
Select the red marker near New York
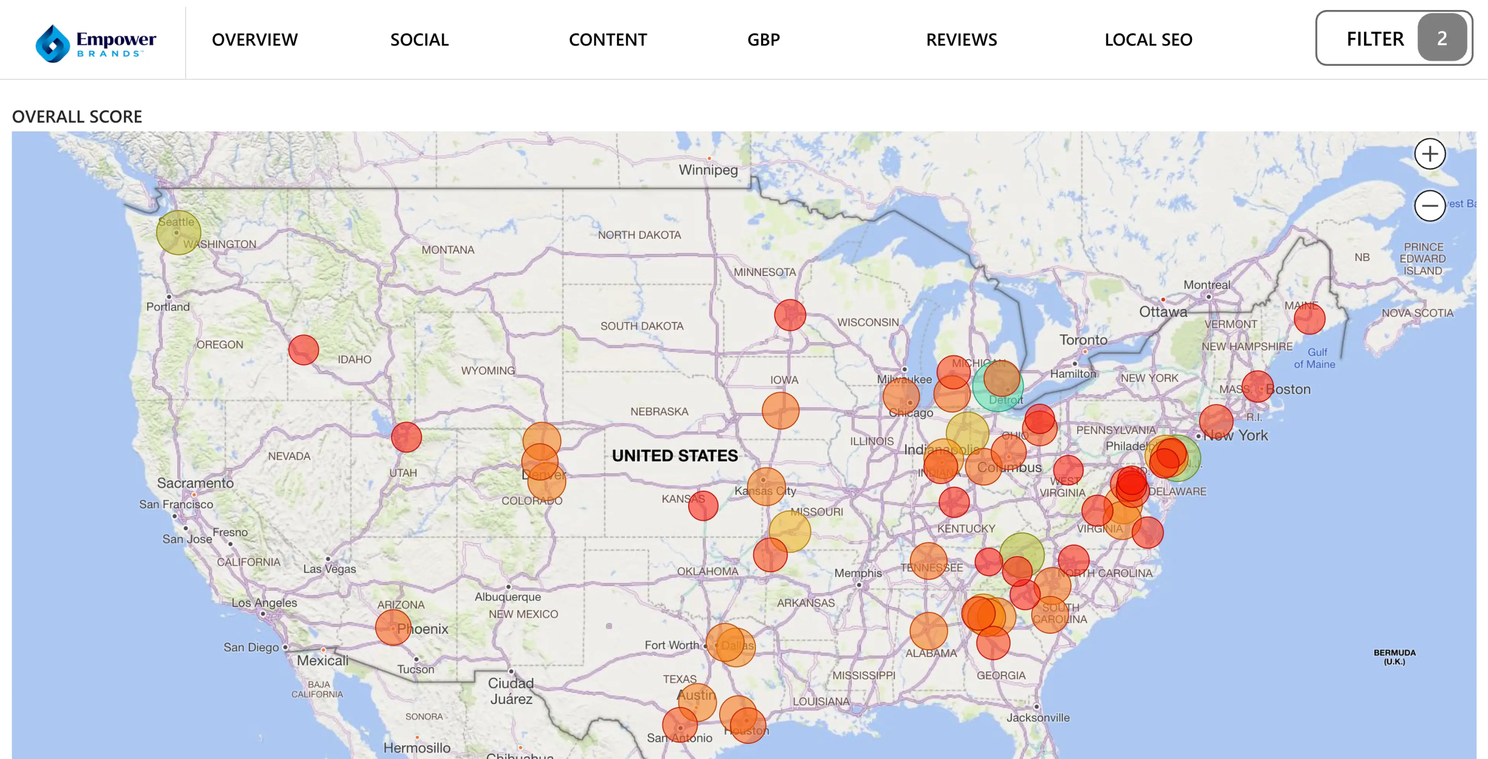pyautogui.click(x=1216, y=421)
